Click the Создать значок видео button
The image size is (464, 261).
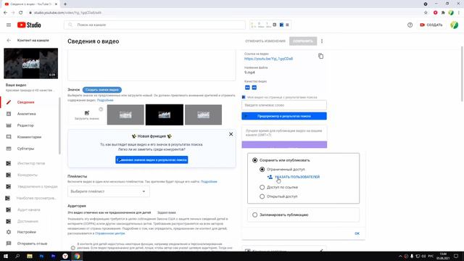[x=102, y=90]
